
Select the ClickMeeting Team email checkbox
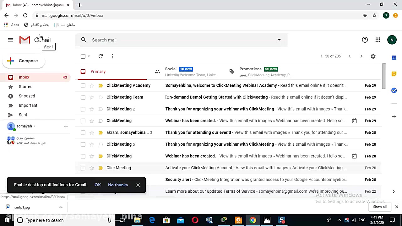pyautogui.click(x=83, y=97)
